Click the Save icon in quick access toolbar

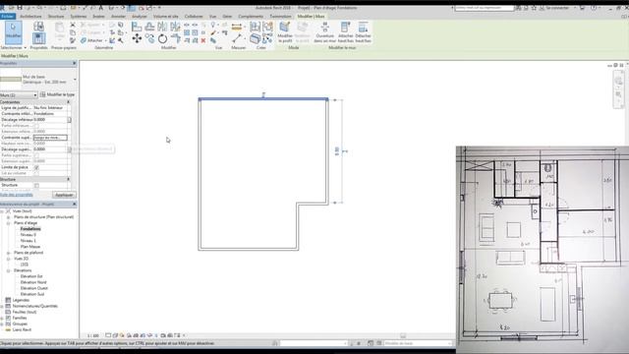[x=20, y=8]
